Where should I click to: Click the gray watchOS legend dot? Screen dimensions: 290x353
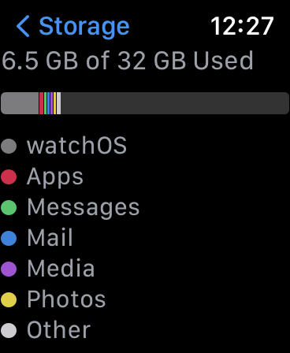tap(9, 146)
